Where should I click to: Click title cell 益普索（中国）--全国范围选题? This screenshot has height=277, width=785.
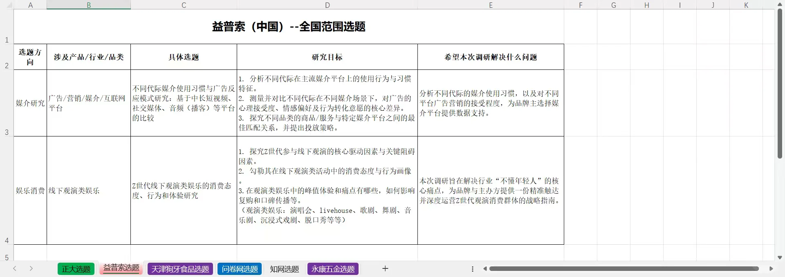(289, 27)
